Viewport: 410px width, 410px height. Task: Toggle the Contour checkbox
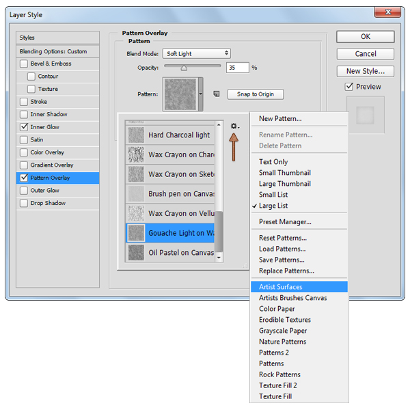(31, 77)
